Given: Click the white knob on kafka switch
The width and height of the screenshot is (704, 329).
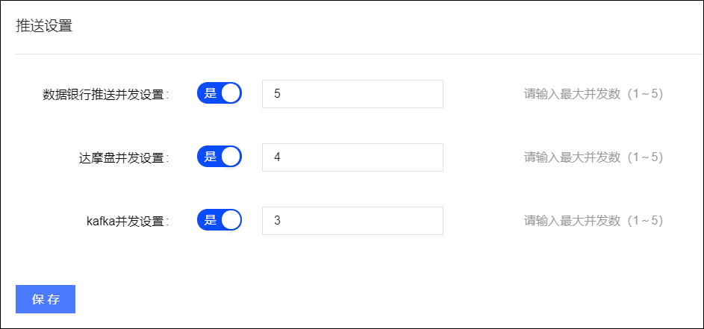Looking at the screenshot, I should (x=231, y=220).
